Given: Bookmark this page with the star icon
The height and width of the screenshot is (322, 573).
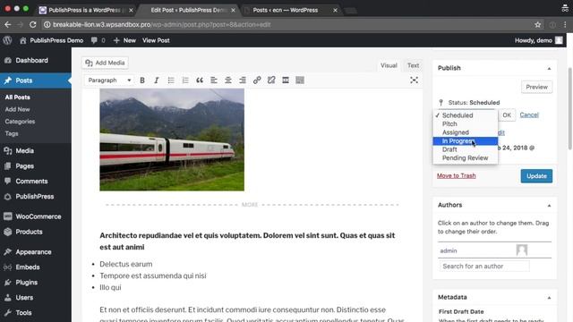Looking at the screenshot, I should (537, 25).
